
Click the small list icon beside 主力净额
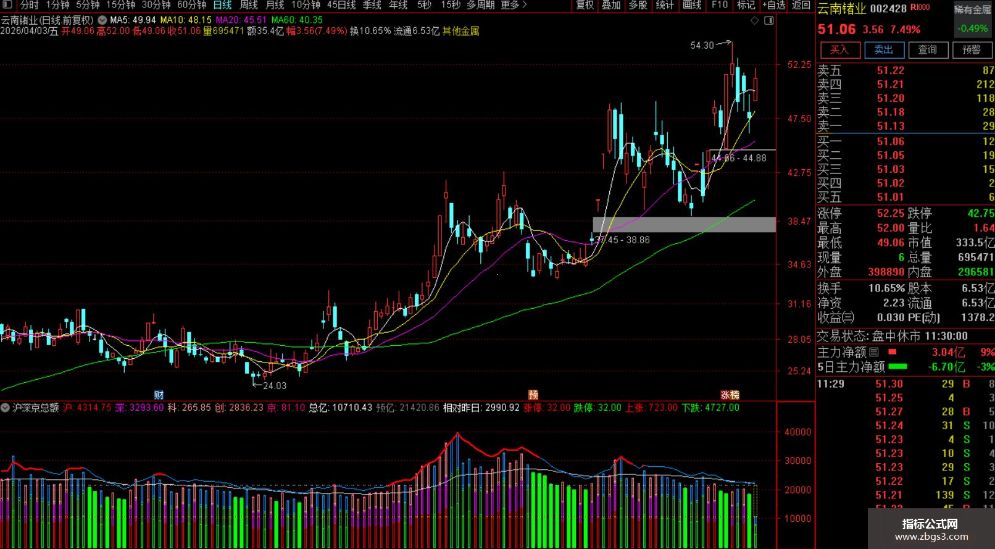tap(873, 352)
